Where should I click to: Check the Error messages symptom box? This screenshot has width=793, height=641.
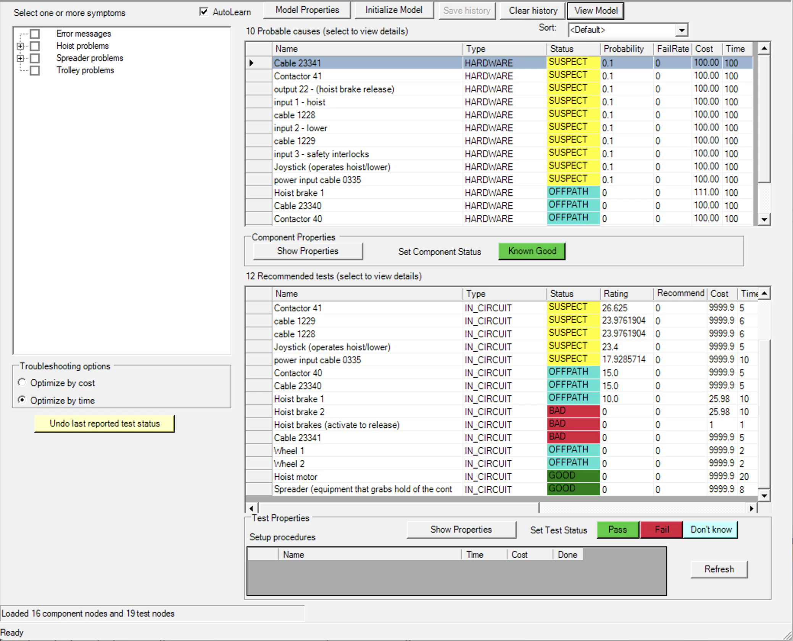pyautogui.click(x=35, y=34)
